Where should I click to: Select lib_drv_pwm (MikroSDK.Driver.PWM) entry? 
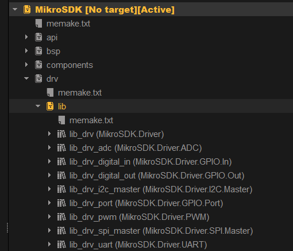139,217
